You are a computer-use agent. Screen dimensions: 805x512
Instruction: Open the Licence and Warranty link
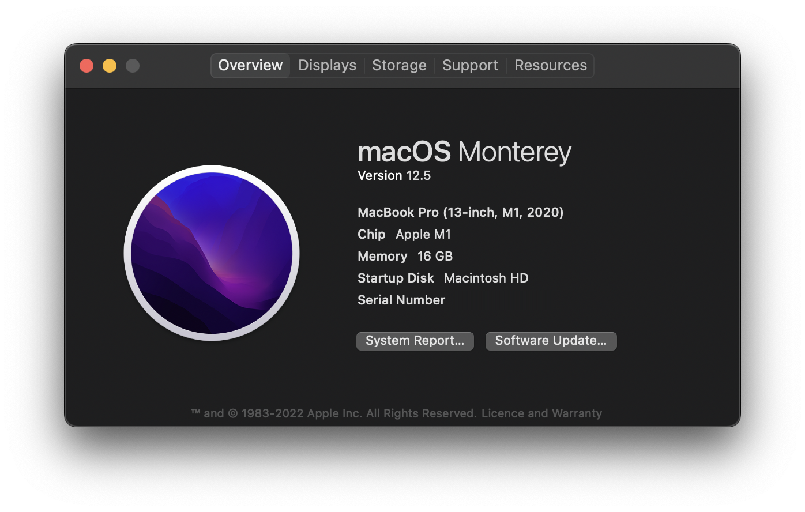541,413
